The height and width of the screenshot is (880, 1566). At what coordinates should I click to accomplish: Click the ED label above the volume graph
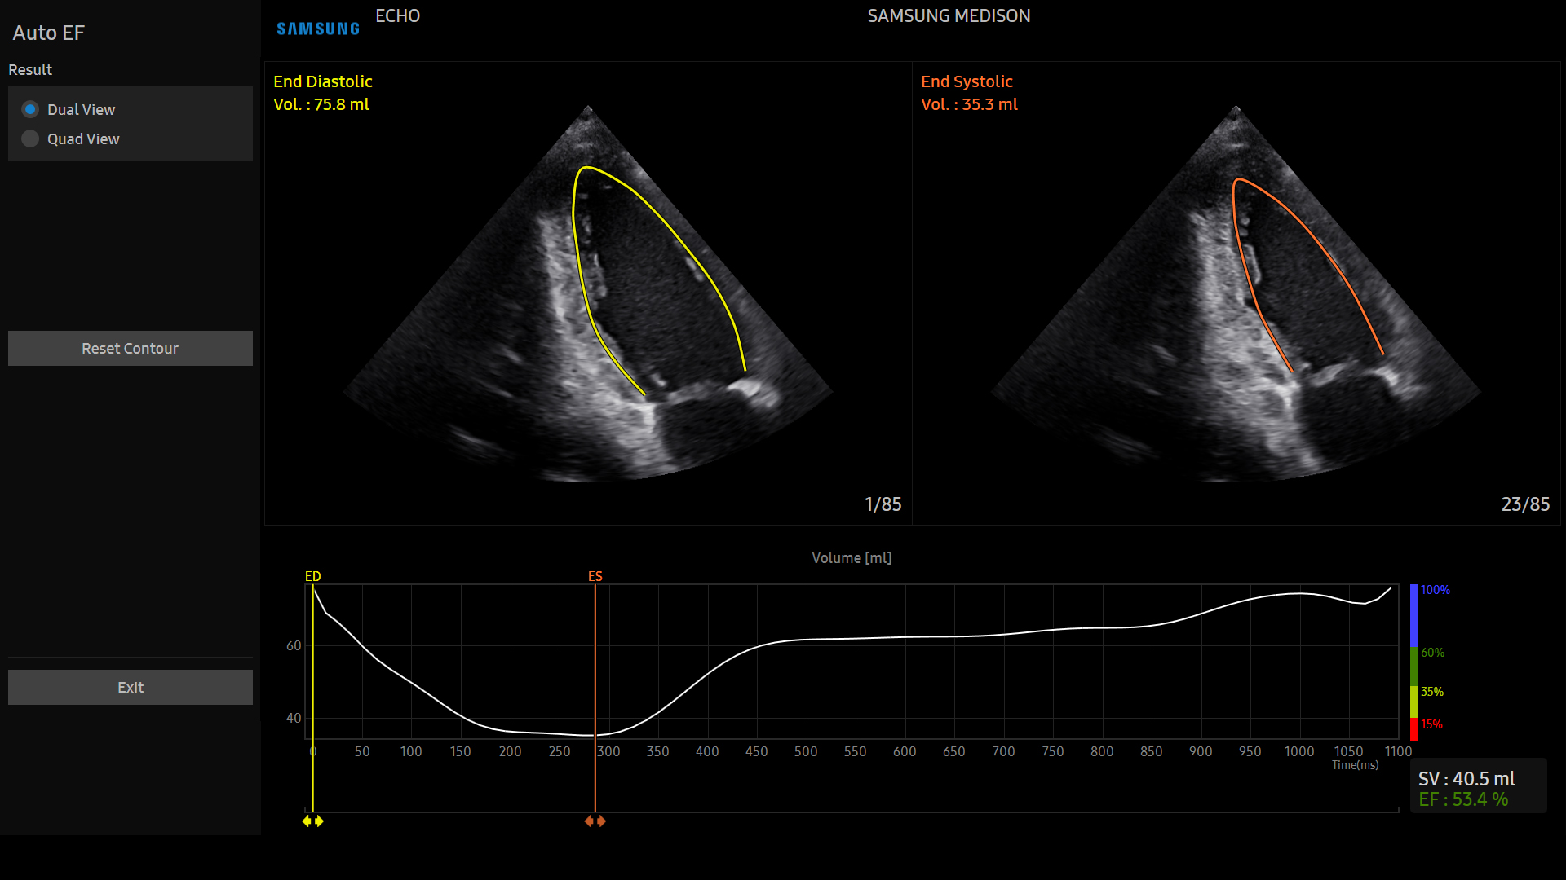314,576
